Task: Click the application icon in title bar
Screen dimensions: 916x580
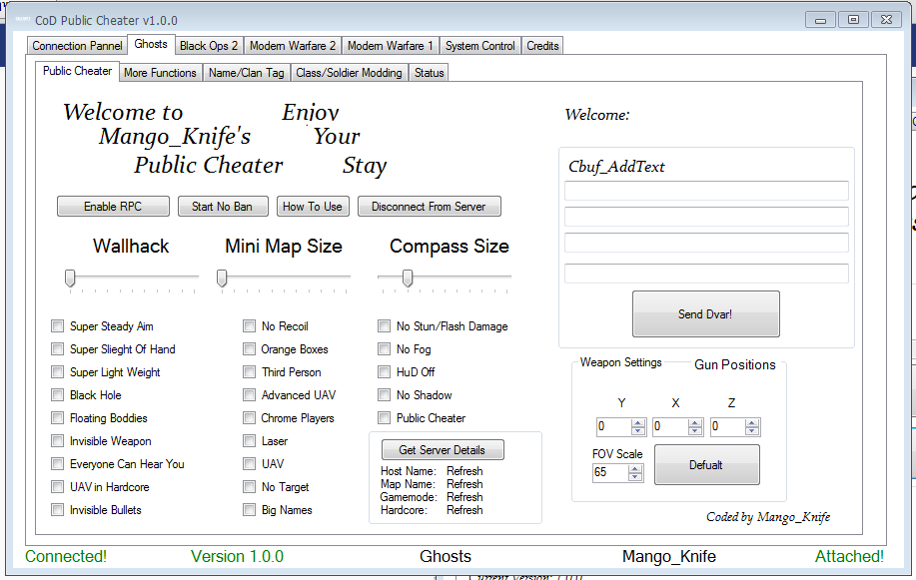Action: pyautogui.click(x=22, y=20)
